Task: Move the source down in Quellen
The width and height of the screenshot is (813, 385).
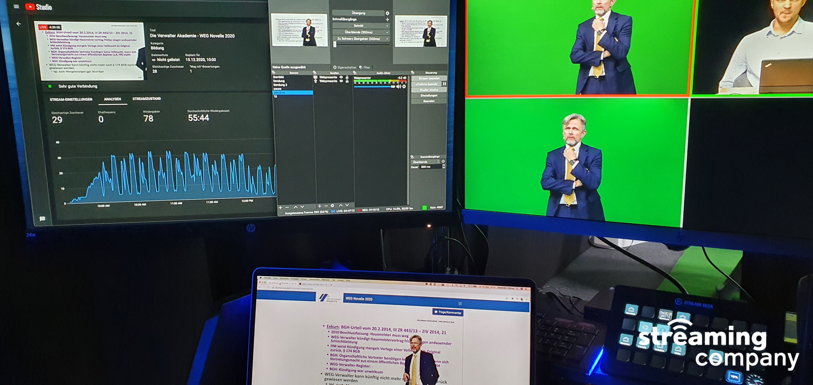Action: click(347, 205)
